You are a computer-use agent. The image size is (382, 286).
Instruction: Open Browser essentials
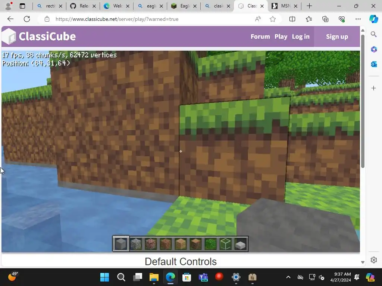click(342, 19)
